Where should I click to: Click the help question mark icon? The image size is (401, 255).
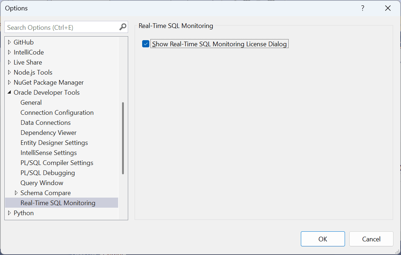[362, 8]
